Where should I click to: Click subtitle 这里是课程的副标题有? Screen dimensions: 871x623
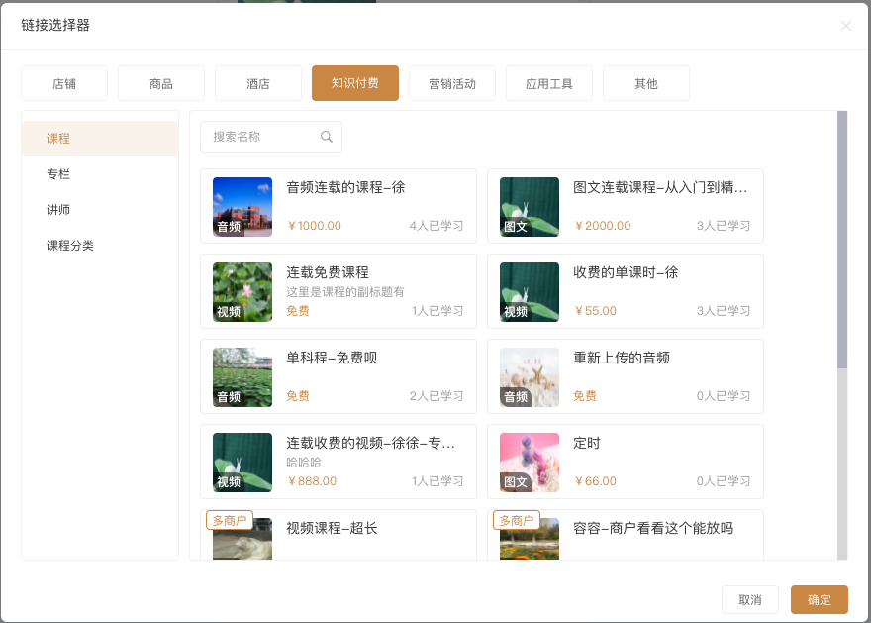[x=345, y=292]
